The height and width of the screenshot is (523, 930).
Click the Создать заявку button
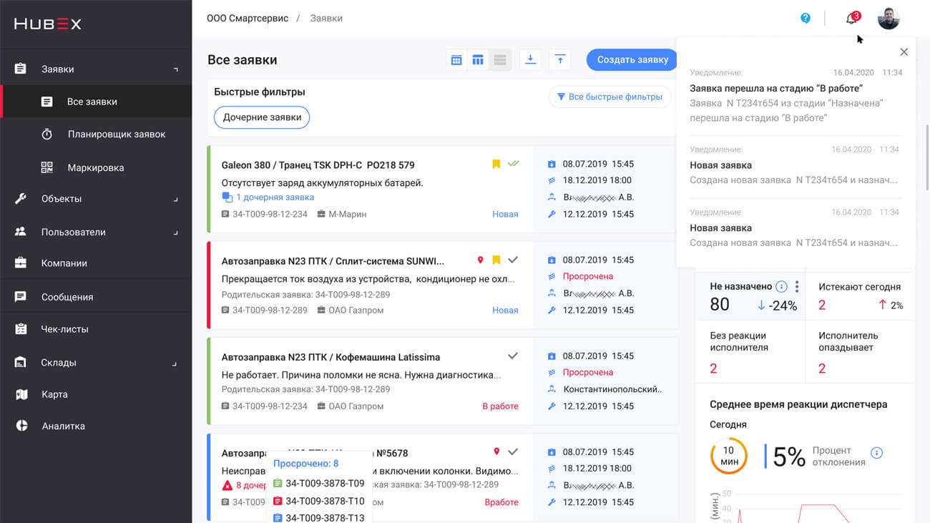pyautogui.click(x=632, y=60)
